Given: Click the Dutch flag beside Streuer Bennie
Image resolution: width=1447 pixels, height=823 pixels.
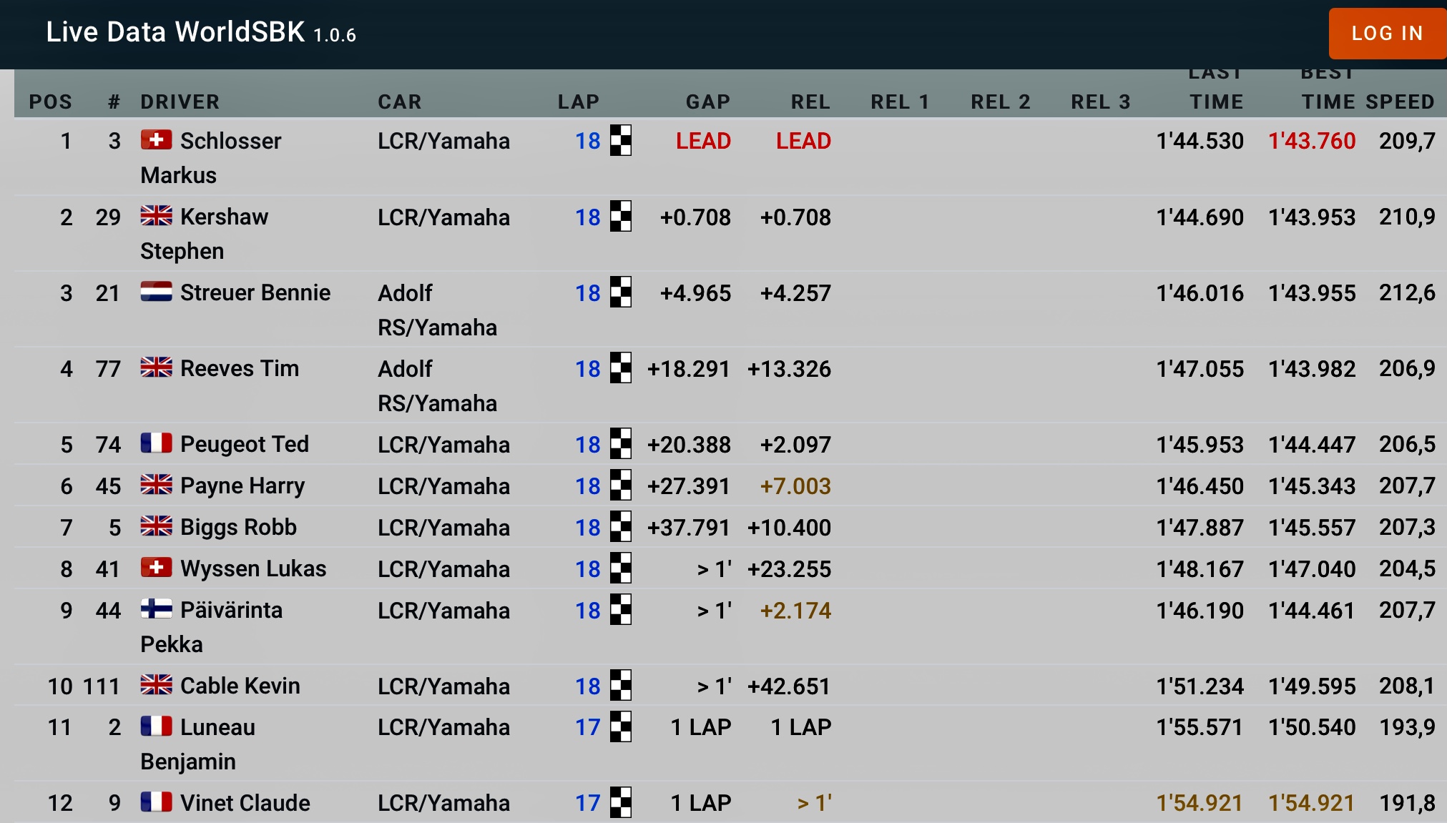Looking at the screenshot, I should (x=156, y=291).
